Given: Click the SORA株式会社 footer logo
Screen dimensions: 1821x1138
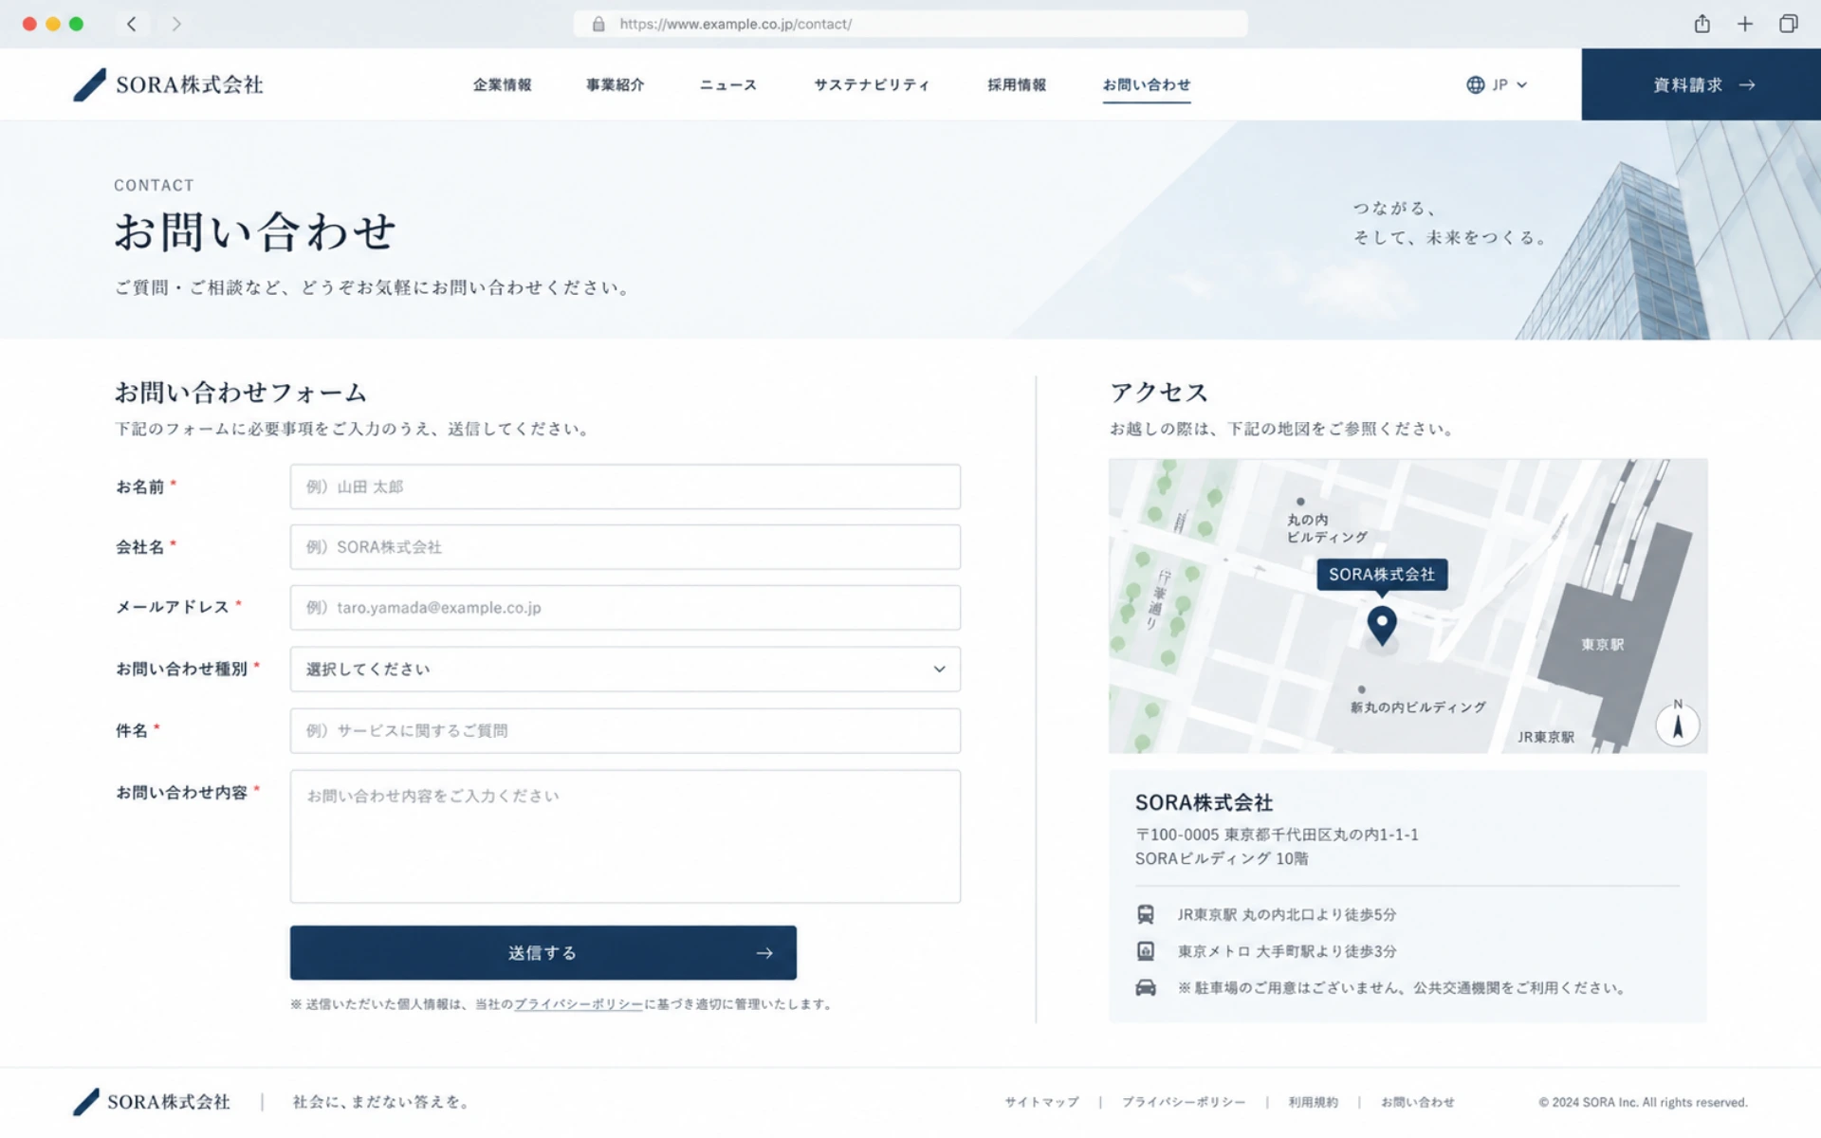Looking at the screenshot, I should click(152, 1101).
